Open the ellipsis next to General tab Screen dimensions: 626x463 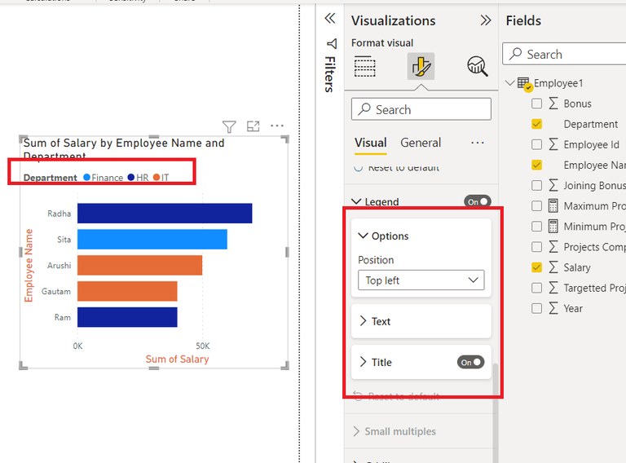477,143
